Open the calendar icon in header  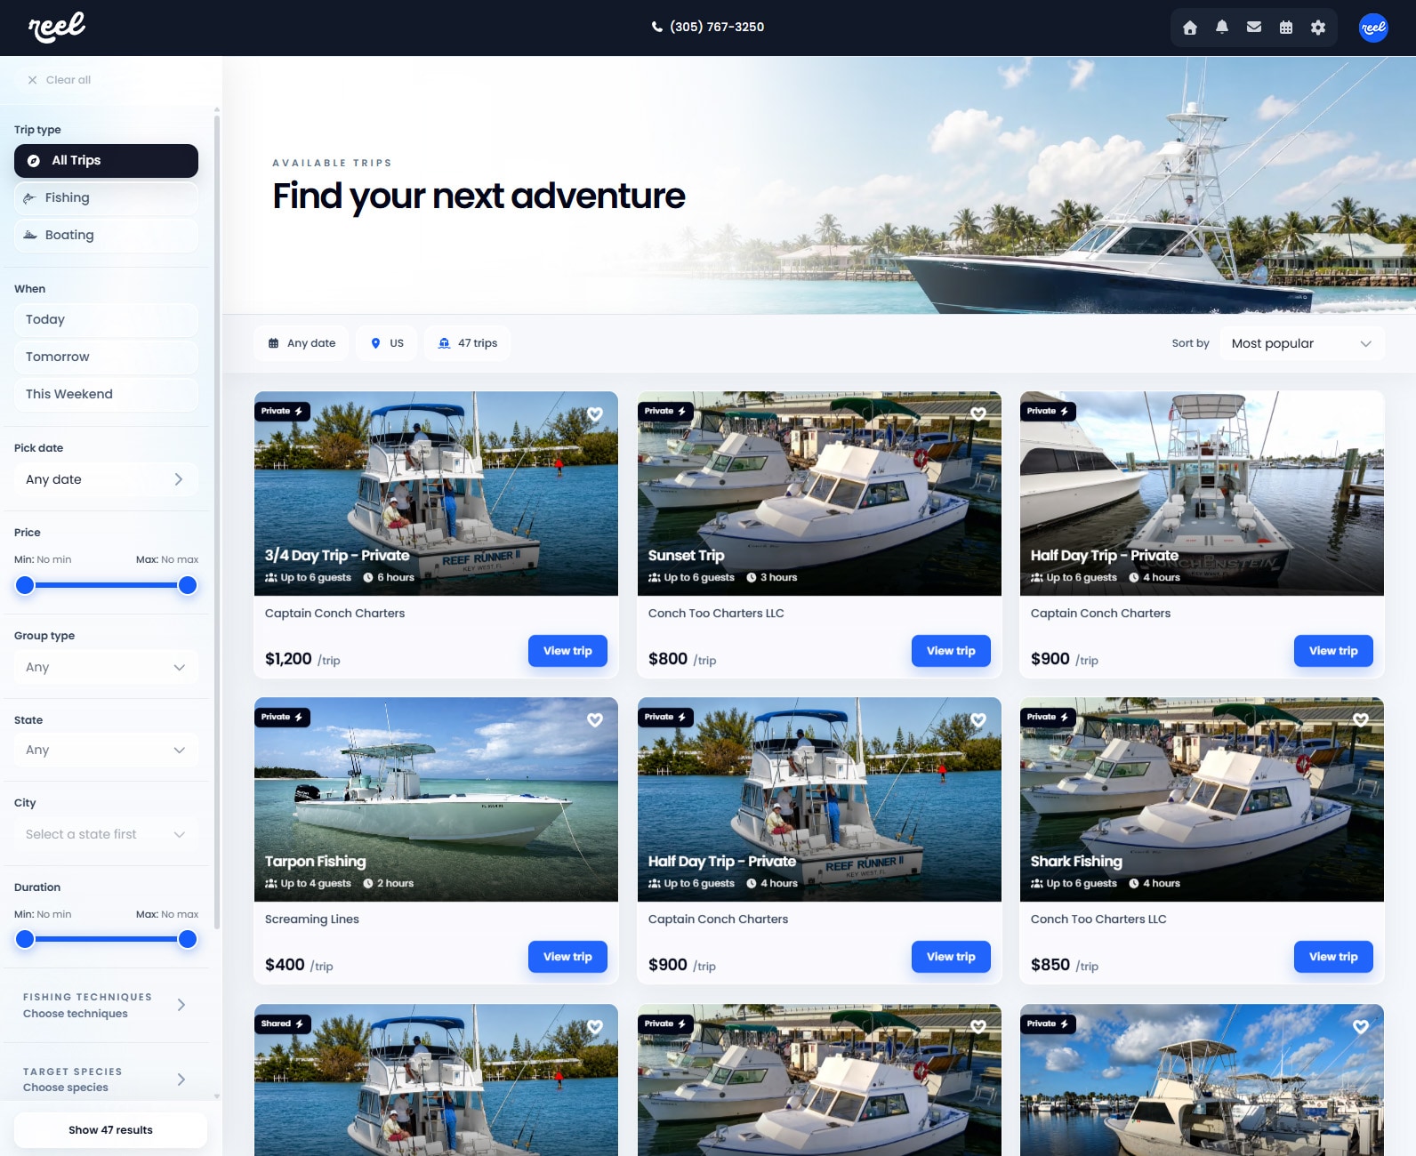coord(1286,28)
